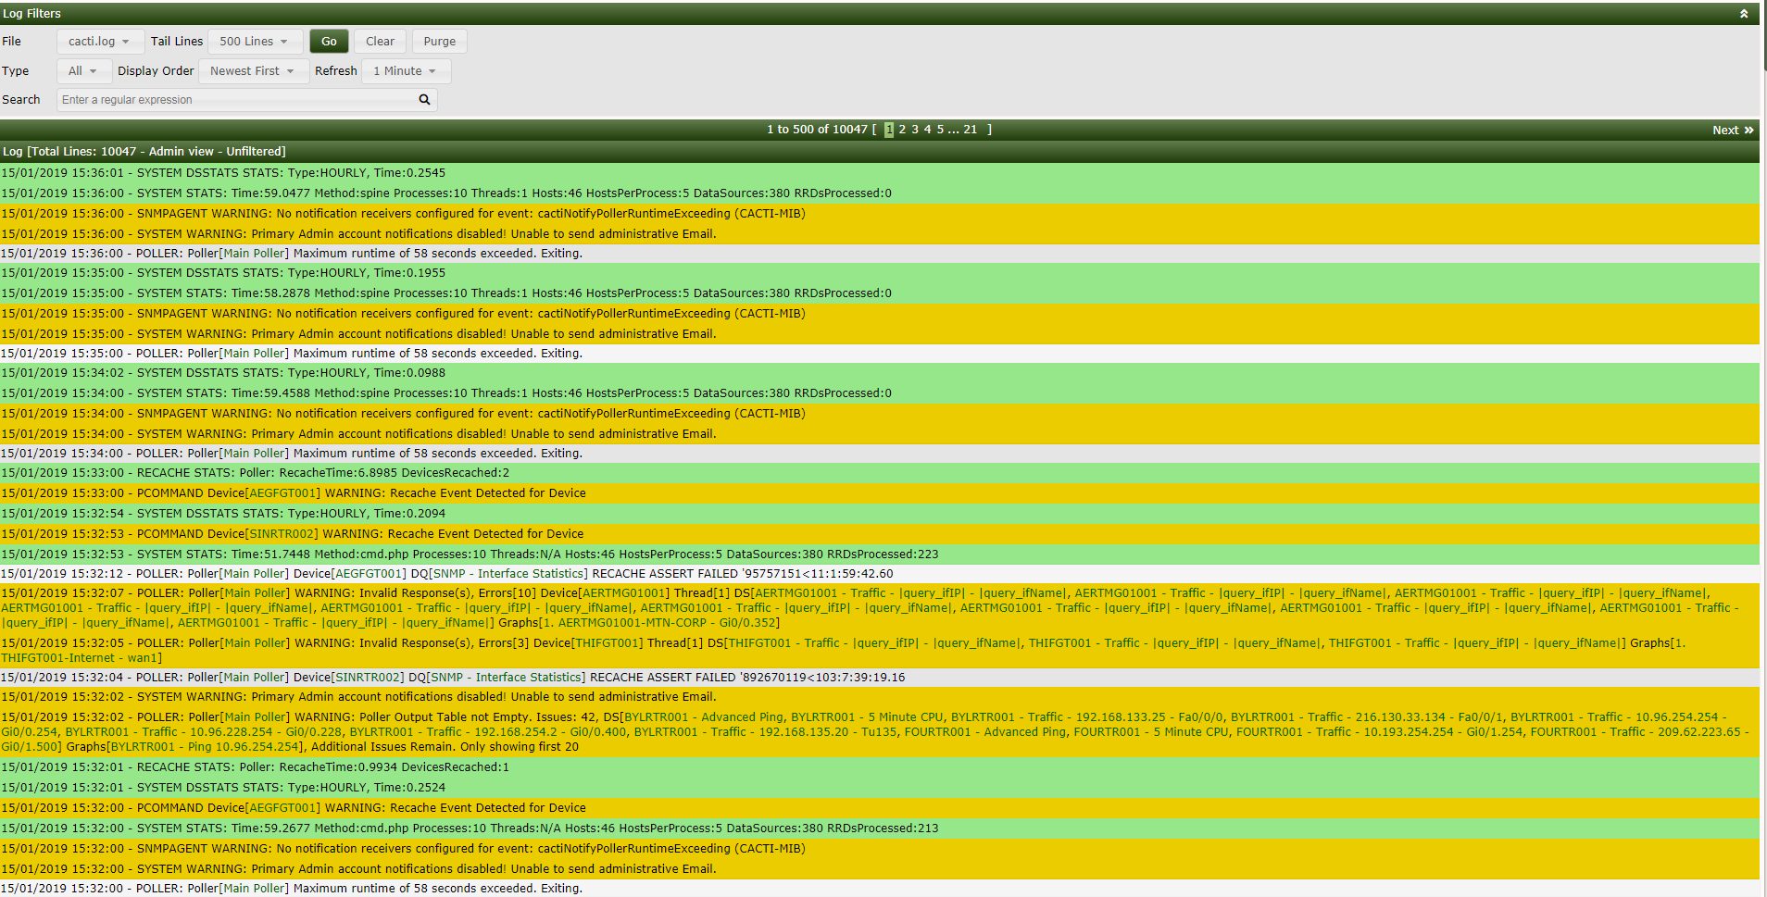
Task: Open the Type filter dropdown set to All
Action: point(82,70)
